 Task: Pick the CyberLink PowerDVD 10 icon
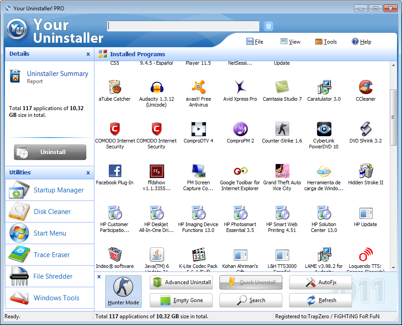pos(324,129)
